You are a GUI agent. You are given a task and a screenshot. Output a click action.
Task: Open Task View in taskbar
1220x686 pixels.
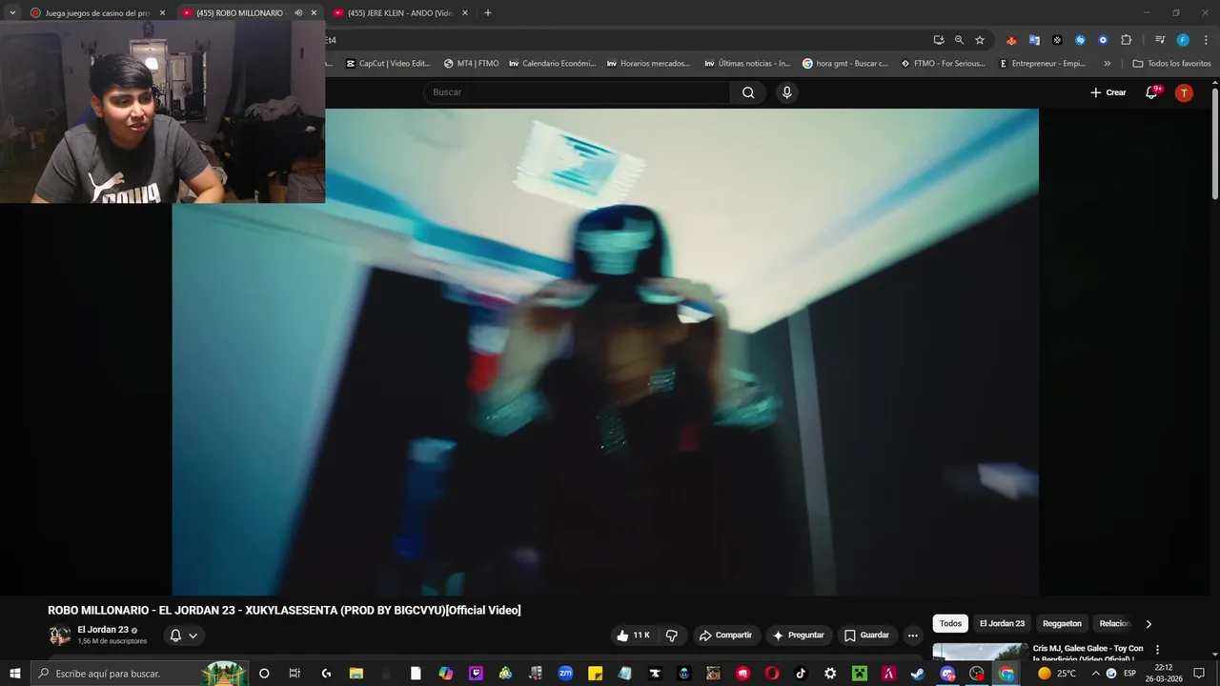(295, 674)
